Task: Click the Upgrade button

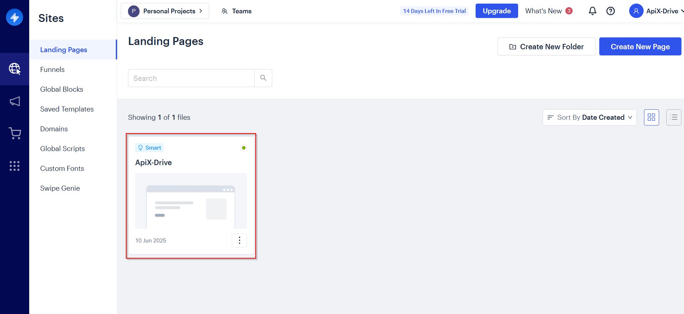Action: coord(497,11)
